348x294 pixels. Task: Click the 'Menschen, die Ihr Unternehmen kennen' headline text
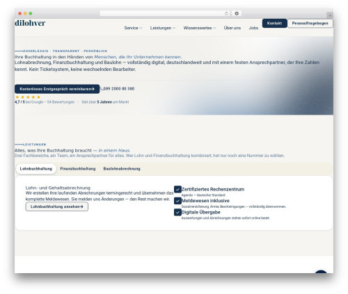point(138,57)
